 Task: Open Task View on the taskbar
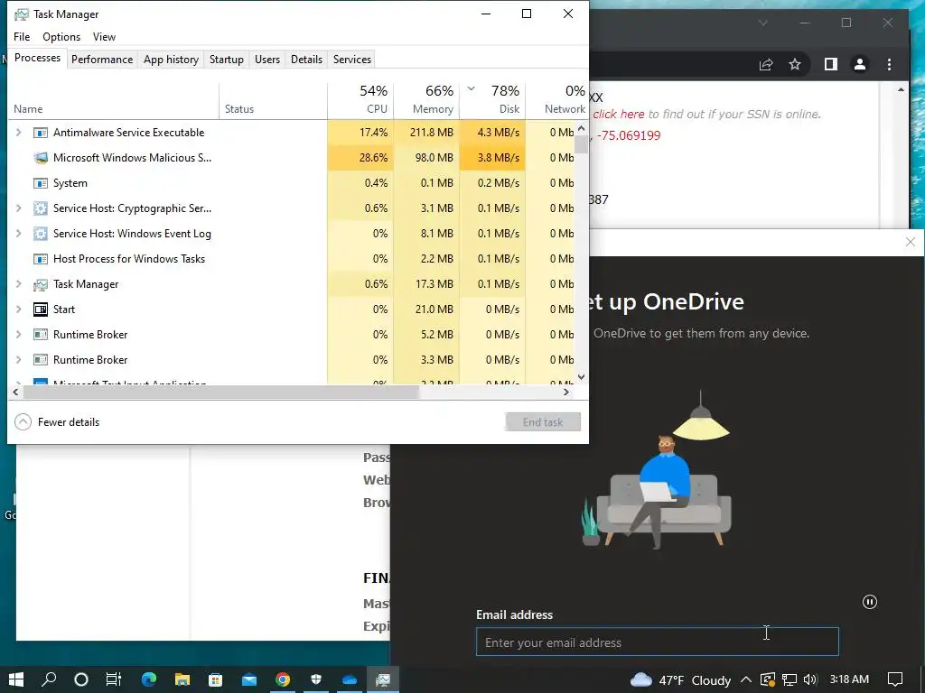point(113,679)
